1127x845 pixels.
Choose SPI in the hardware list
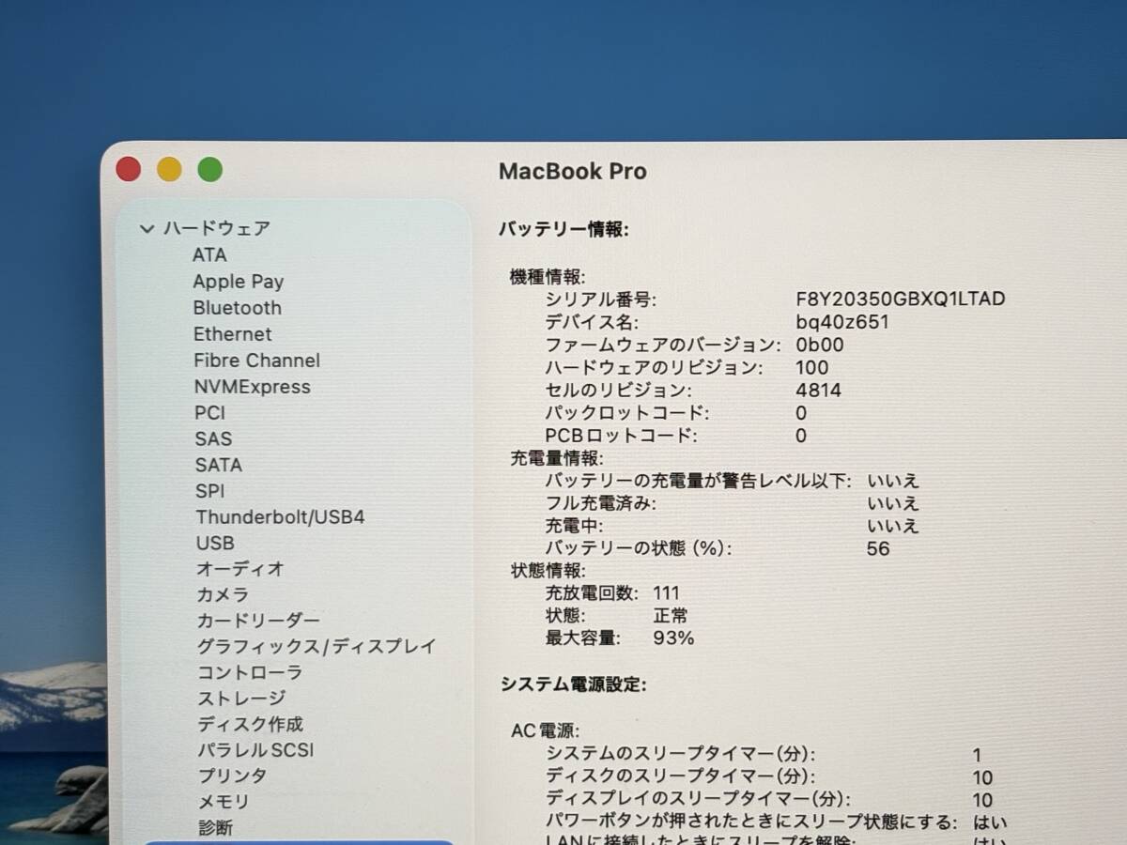point(210,491)
